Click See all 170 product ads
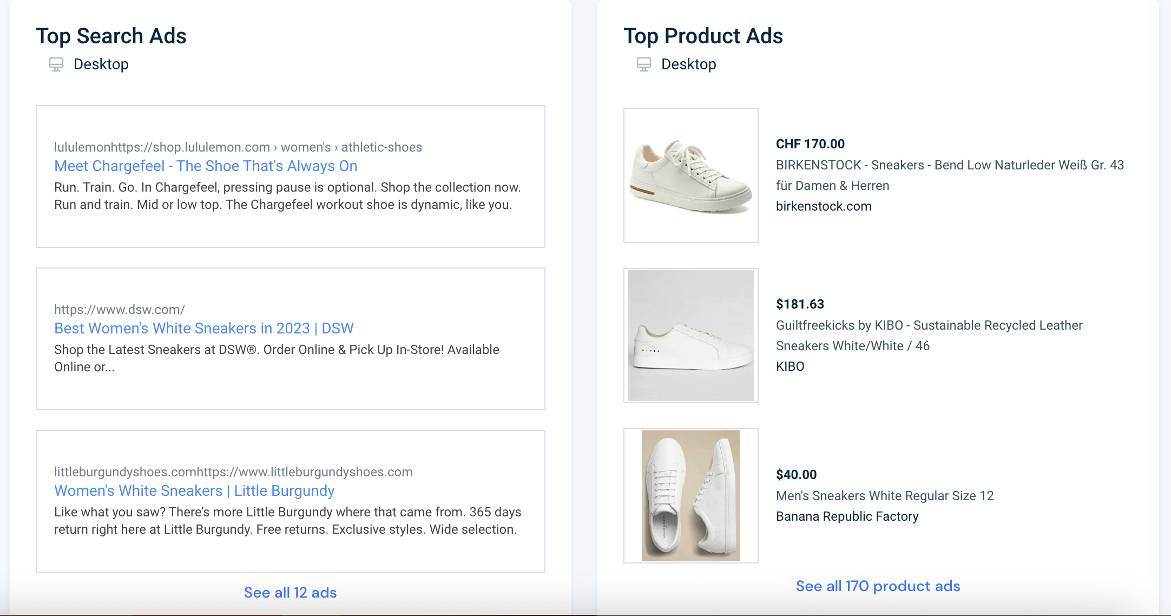1171x616 pixels. pos(878,586)
